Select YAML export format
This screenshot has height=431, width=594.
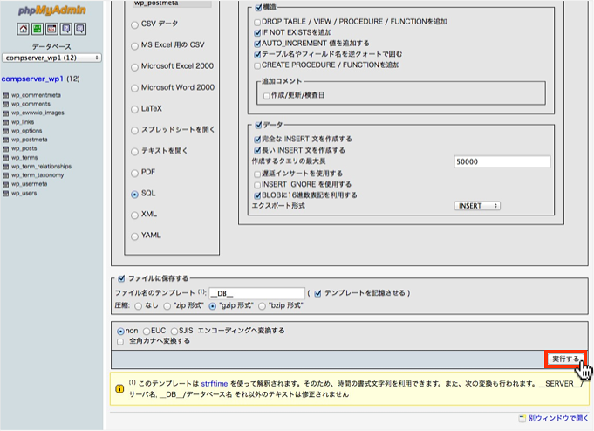pos(134,236)
